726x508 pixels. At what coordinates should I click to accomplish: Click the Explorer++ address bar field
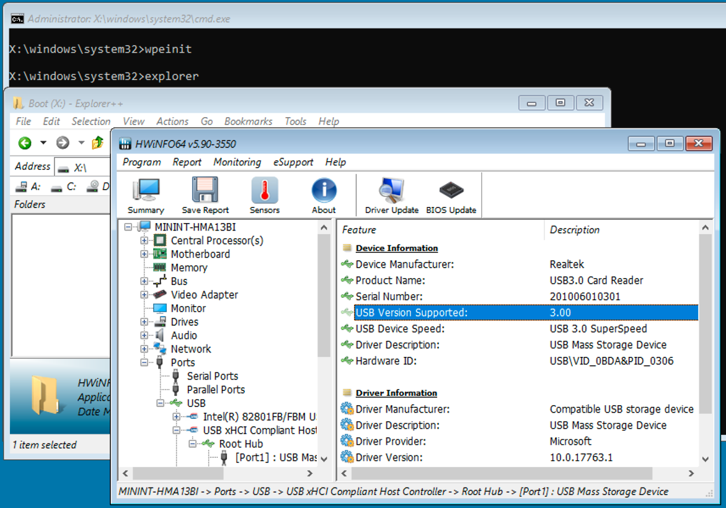tap(83, 167)
